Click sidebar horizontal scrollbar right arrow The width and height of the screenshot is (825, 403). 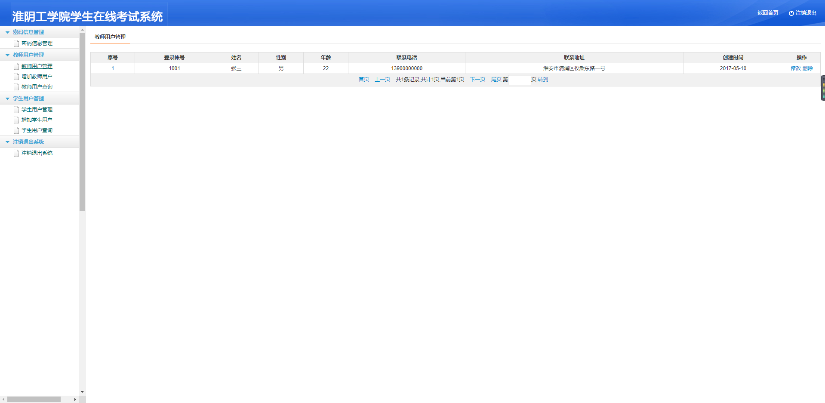(75, 399)
